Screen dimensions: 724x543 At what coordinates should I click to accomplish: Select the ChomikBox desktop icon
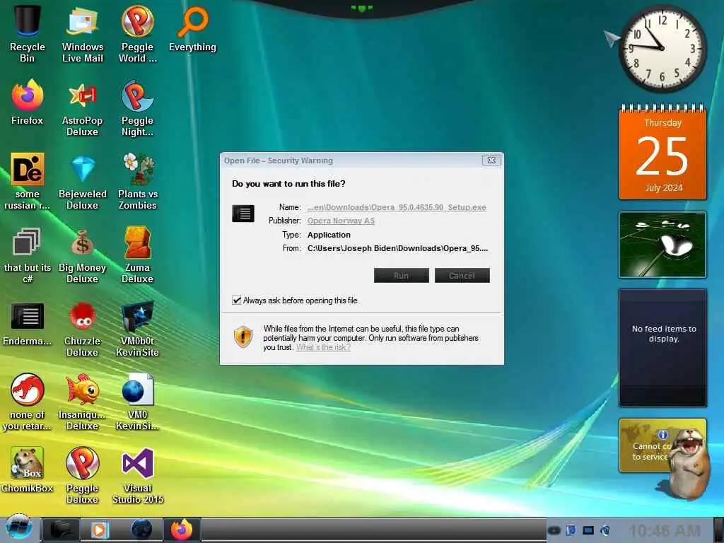(x=28, y=469)
